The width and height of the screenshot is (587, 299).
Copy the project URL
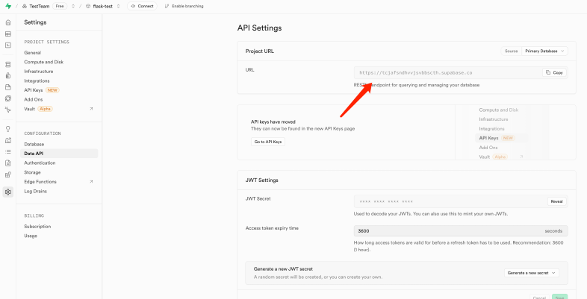(554, 72)
